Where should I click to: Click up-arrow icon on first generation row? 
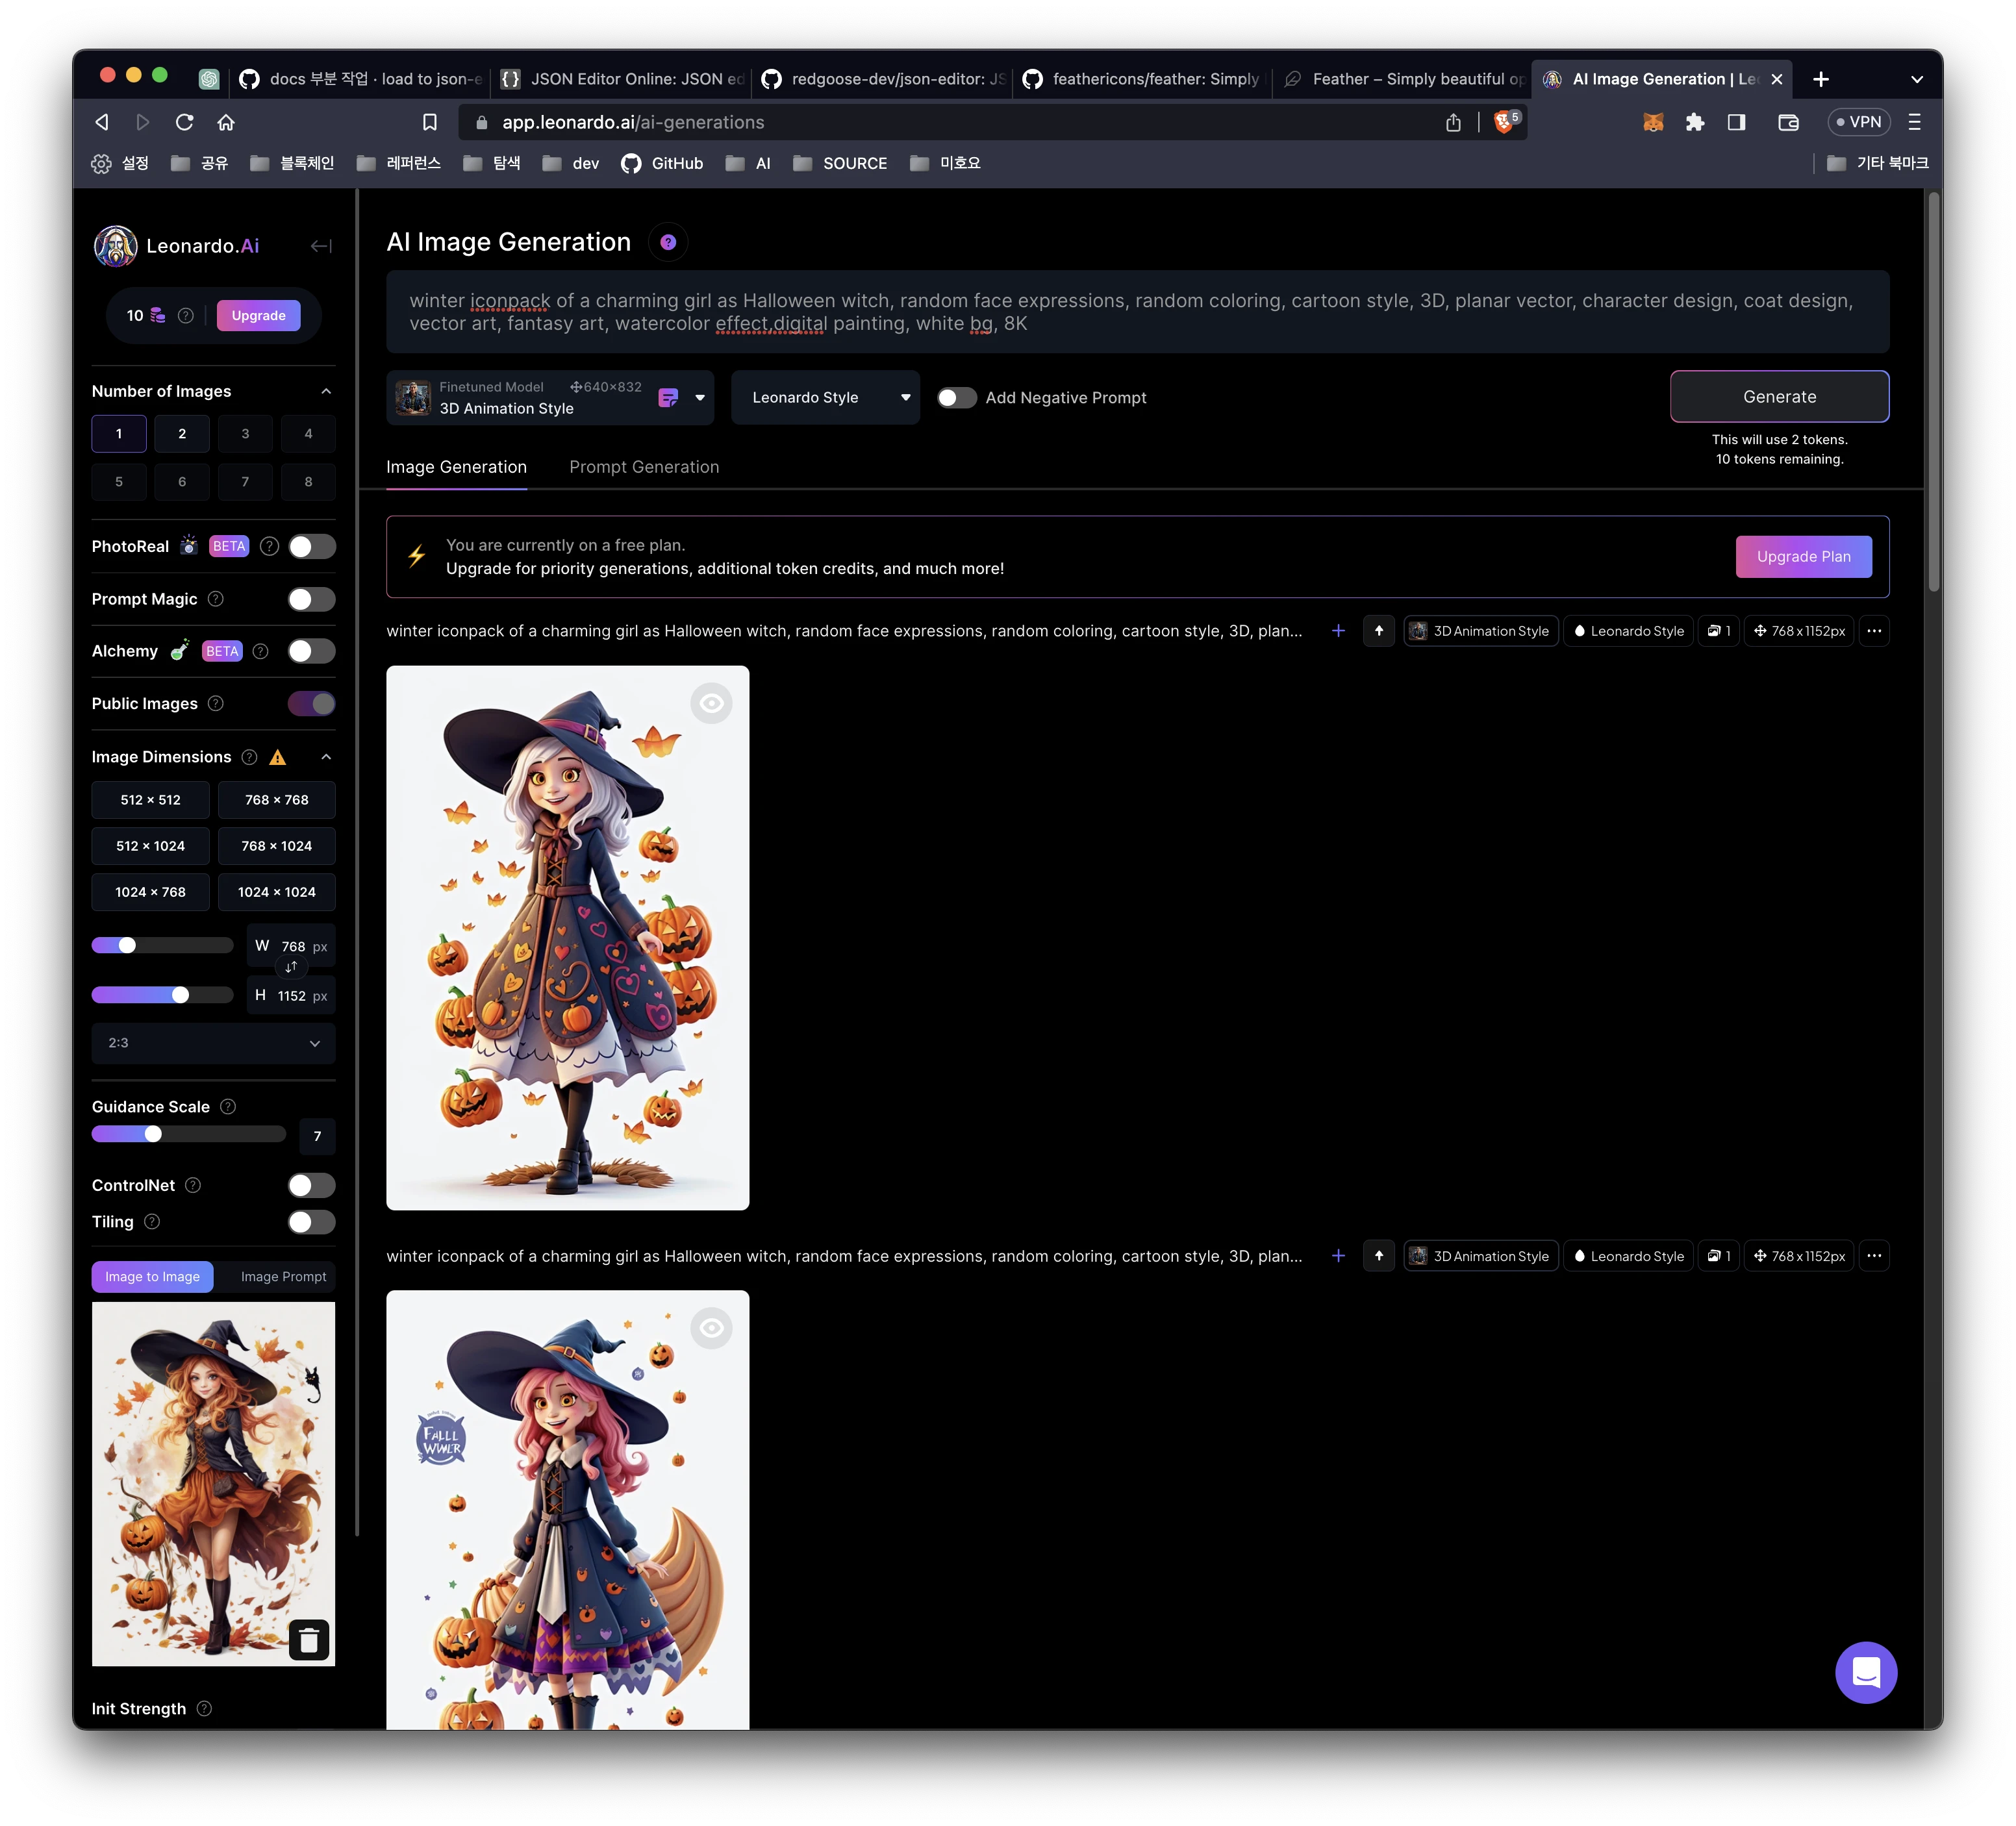coord(1379,631)
